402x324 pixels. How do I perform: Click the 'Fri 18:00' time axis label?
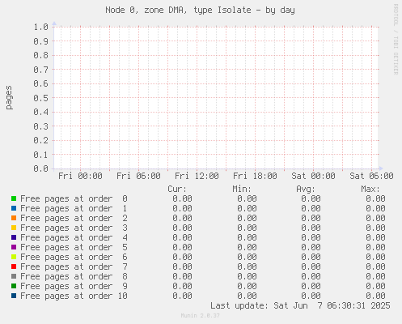click(x=255, y=176)
